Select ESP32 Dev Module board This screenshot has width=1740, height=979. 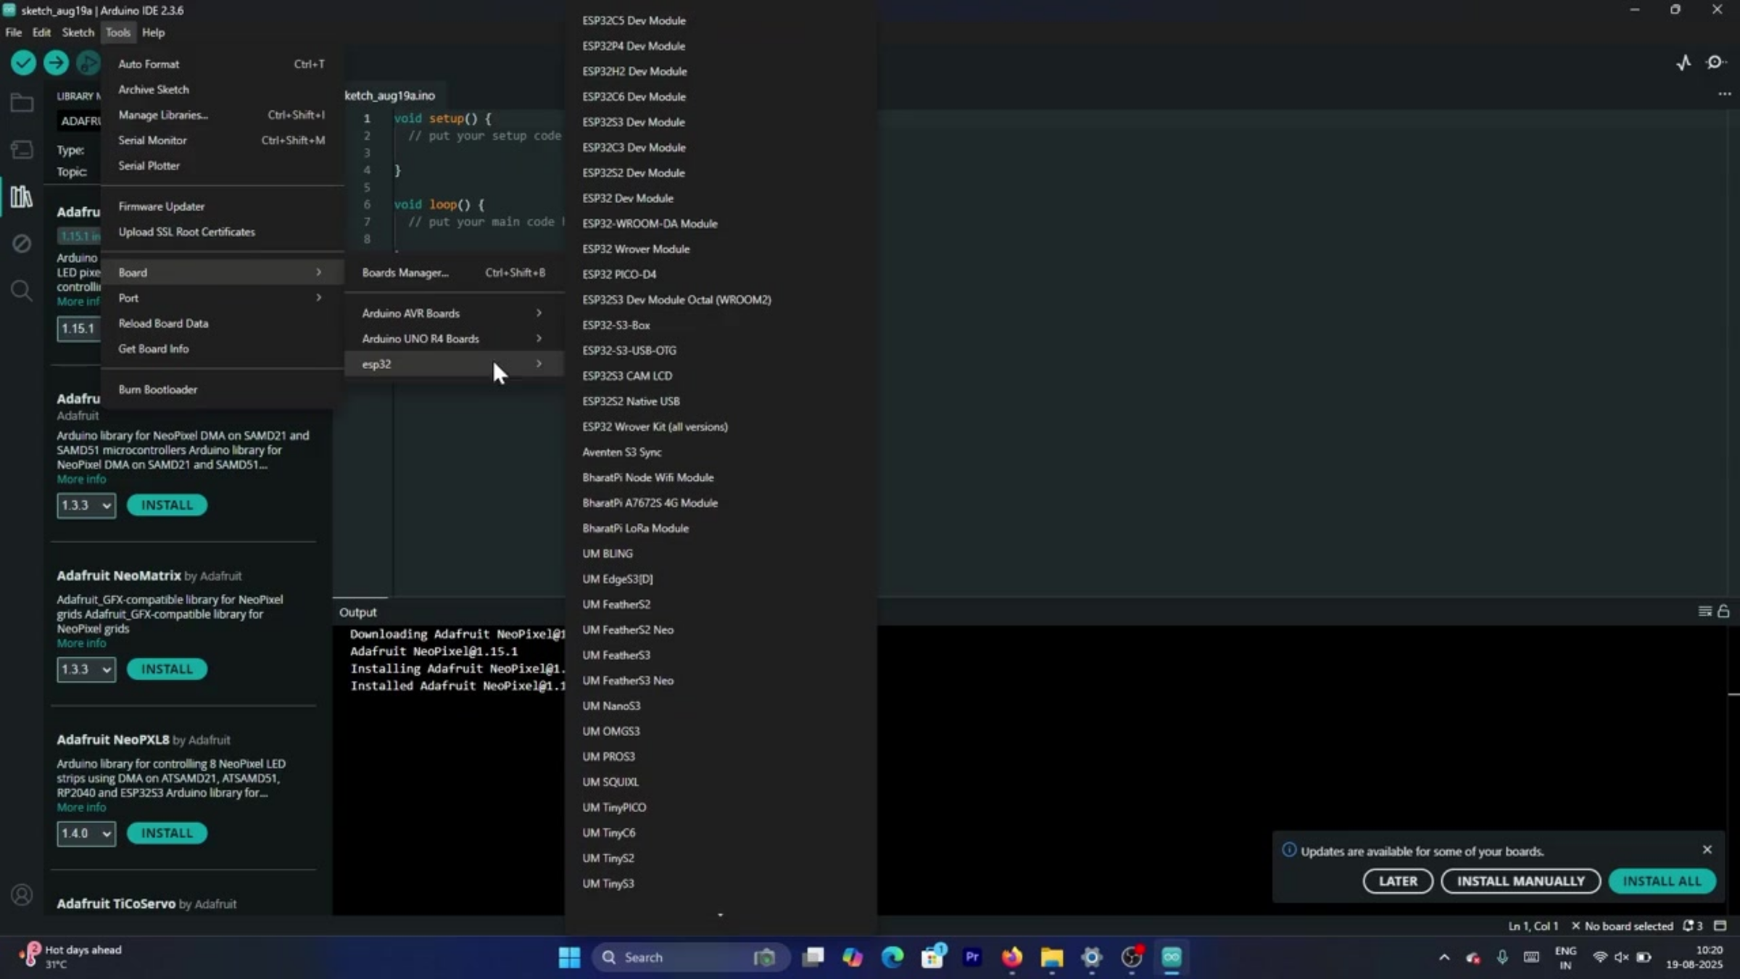[x=721, y=198]
